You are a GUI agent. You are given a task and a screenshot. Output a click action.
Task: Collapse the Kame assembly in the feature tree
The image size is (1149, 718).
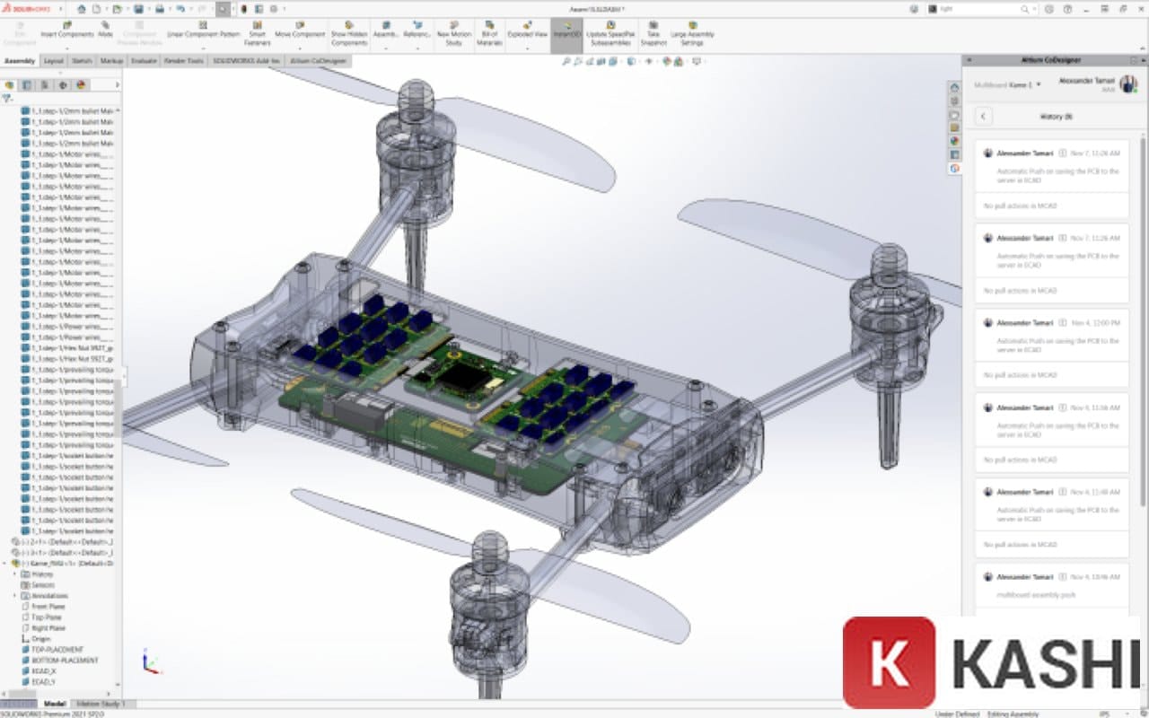tap(5, 562)
